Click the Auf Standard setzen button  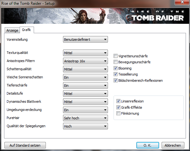[x=25, y=145]
